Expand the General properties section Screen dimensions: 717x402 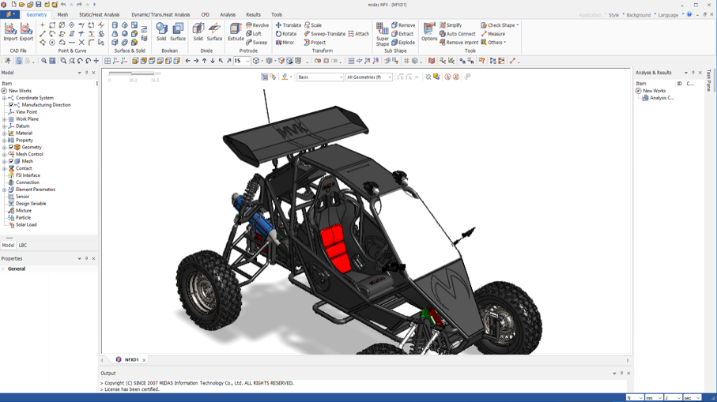(x=3, y=269)
